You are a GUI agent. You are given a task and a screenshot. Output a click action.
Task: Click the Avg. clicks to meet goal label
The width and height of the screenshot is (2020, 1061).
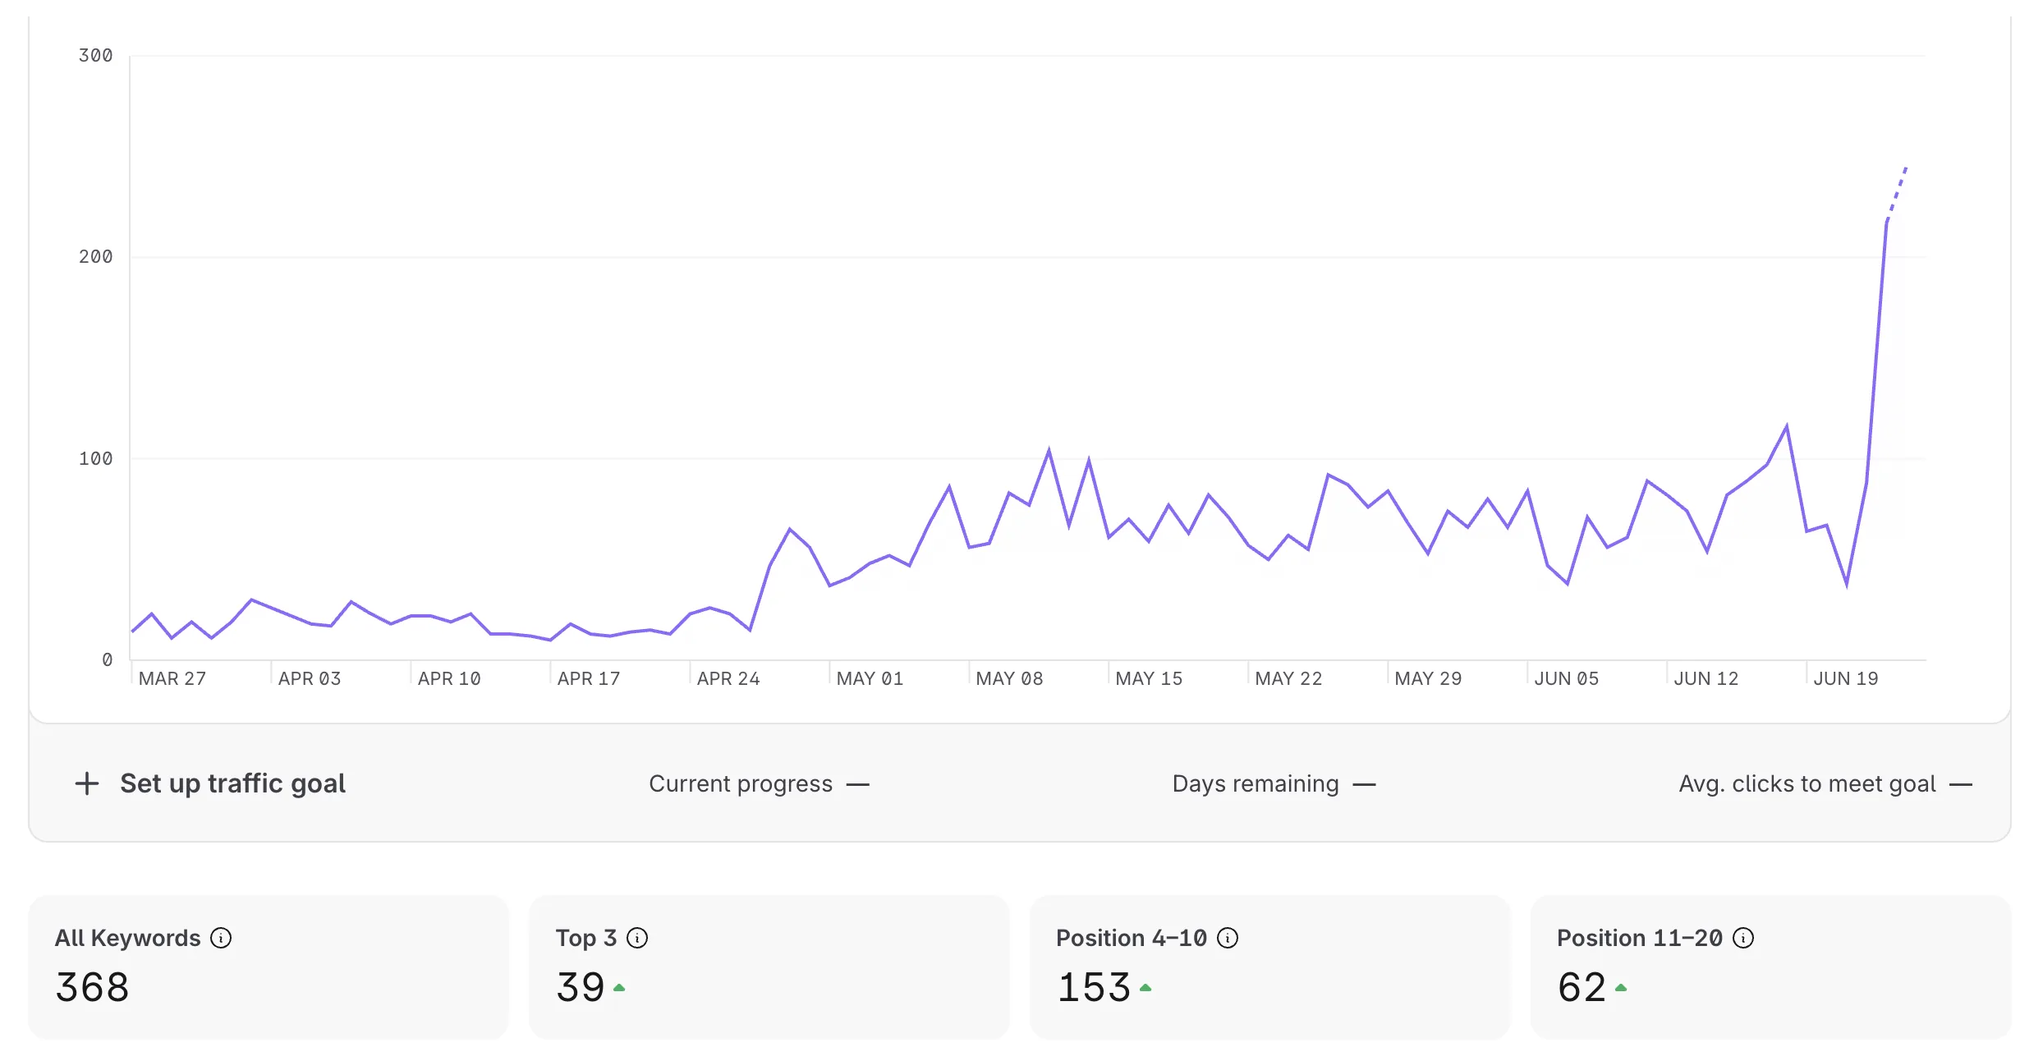click(1807, 784)
